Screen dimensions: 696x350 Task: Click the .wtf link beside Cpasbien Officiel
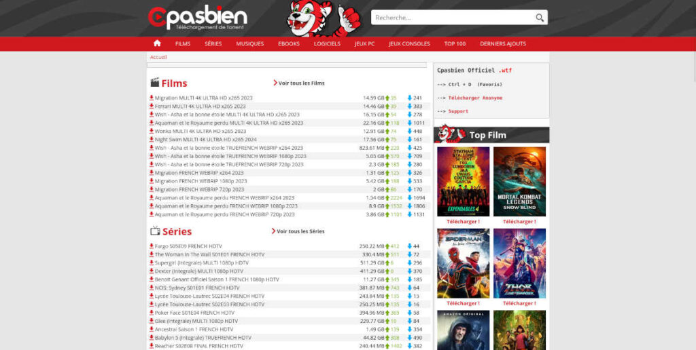click(505, 71)
